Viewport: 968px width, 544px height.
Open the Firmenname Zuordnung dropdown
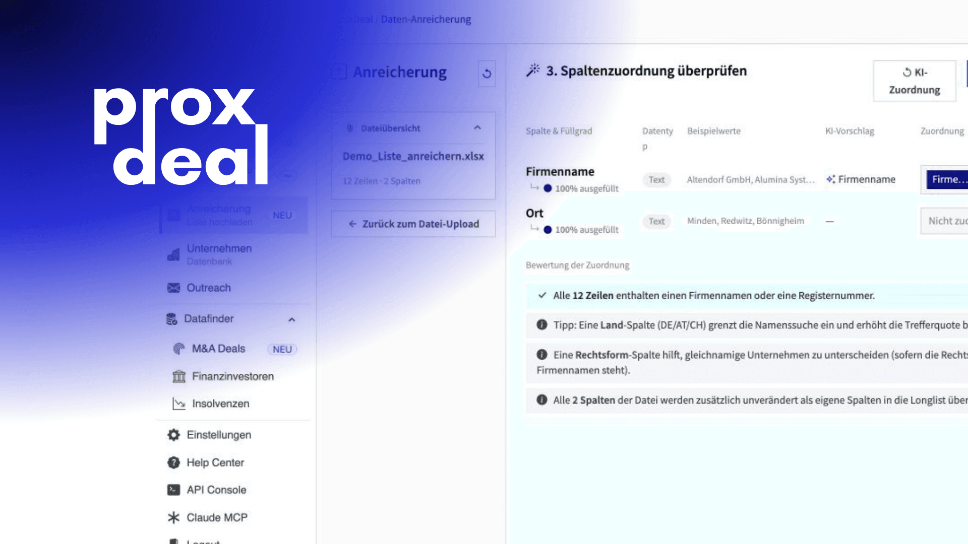click(x=945, y=179)
